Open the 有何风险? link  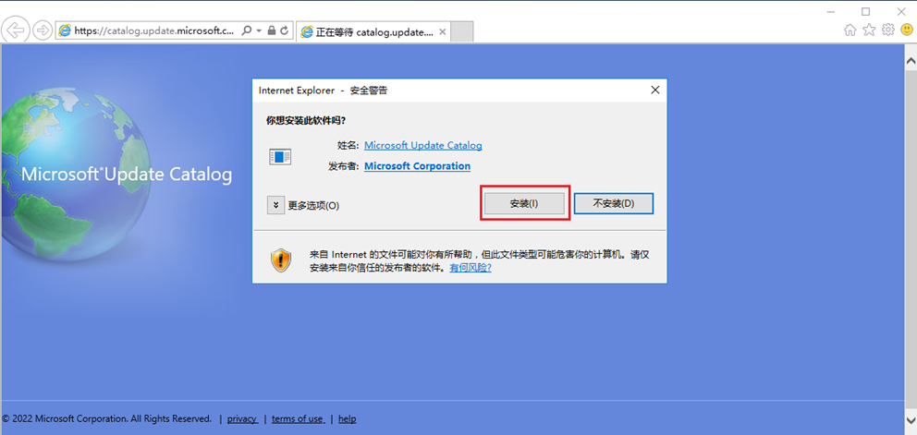(471, 268)
